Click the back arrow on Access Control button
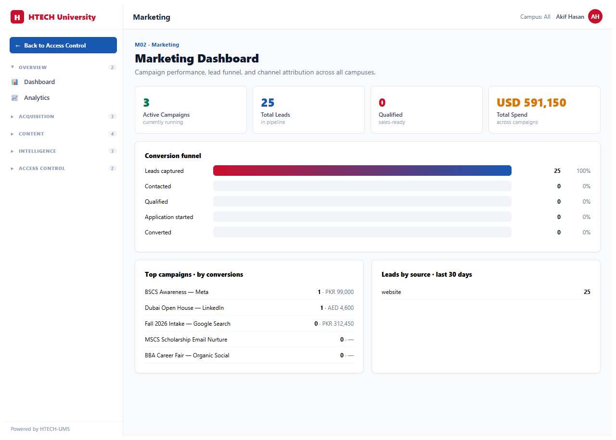 [18, 46]
